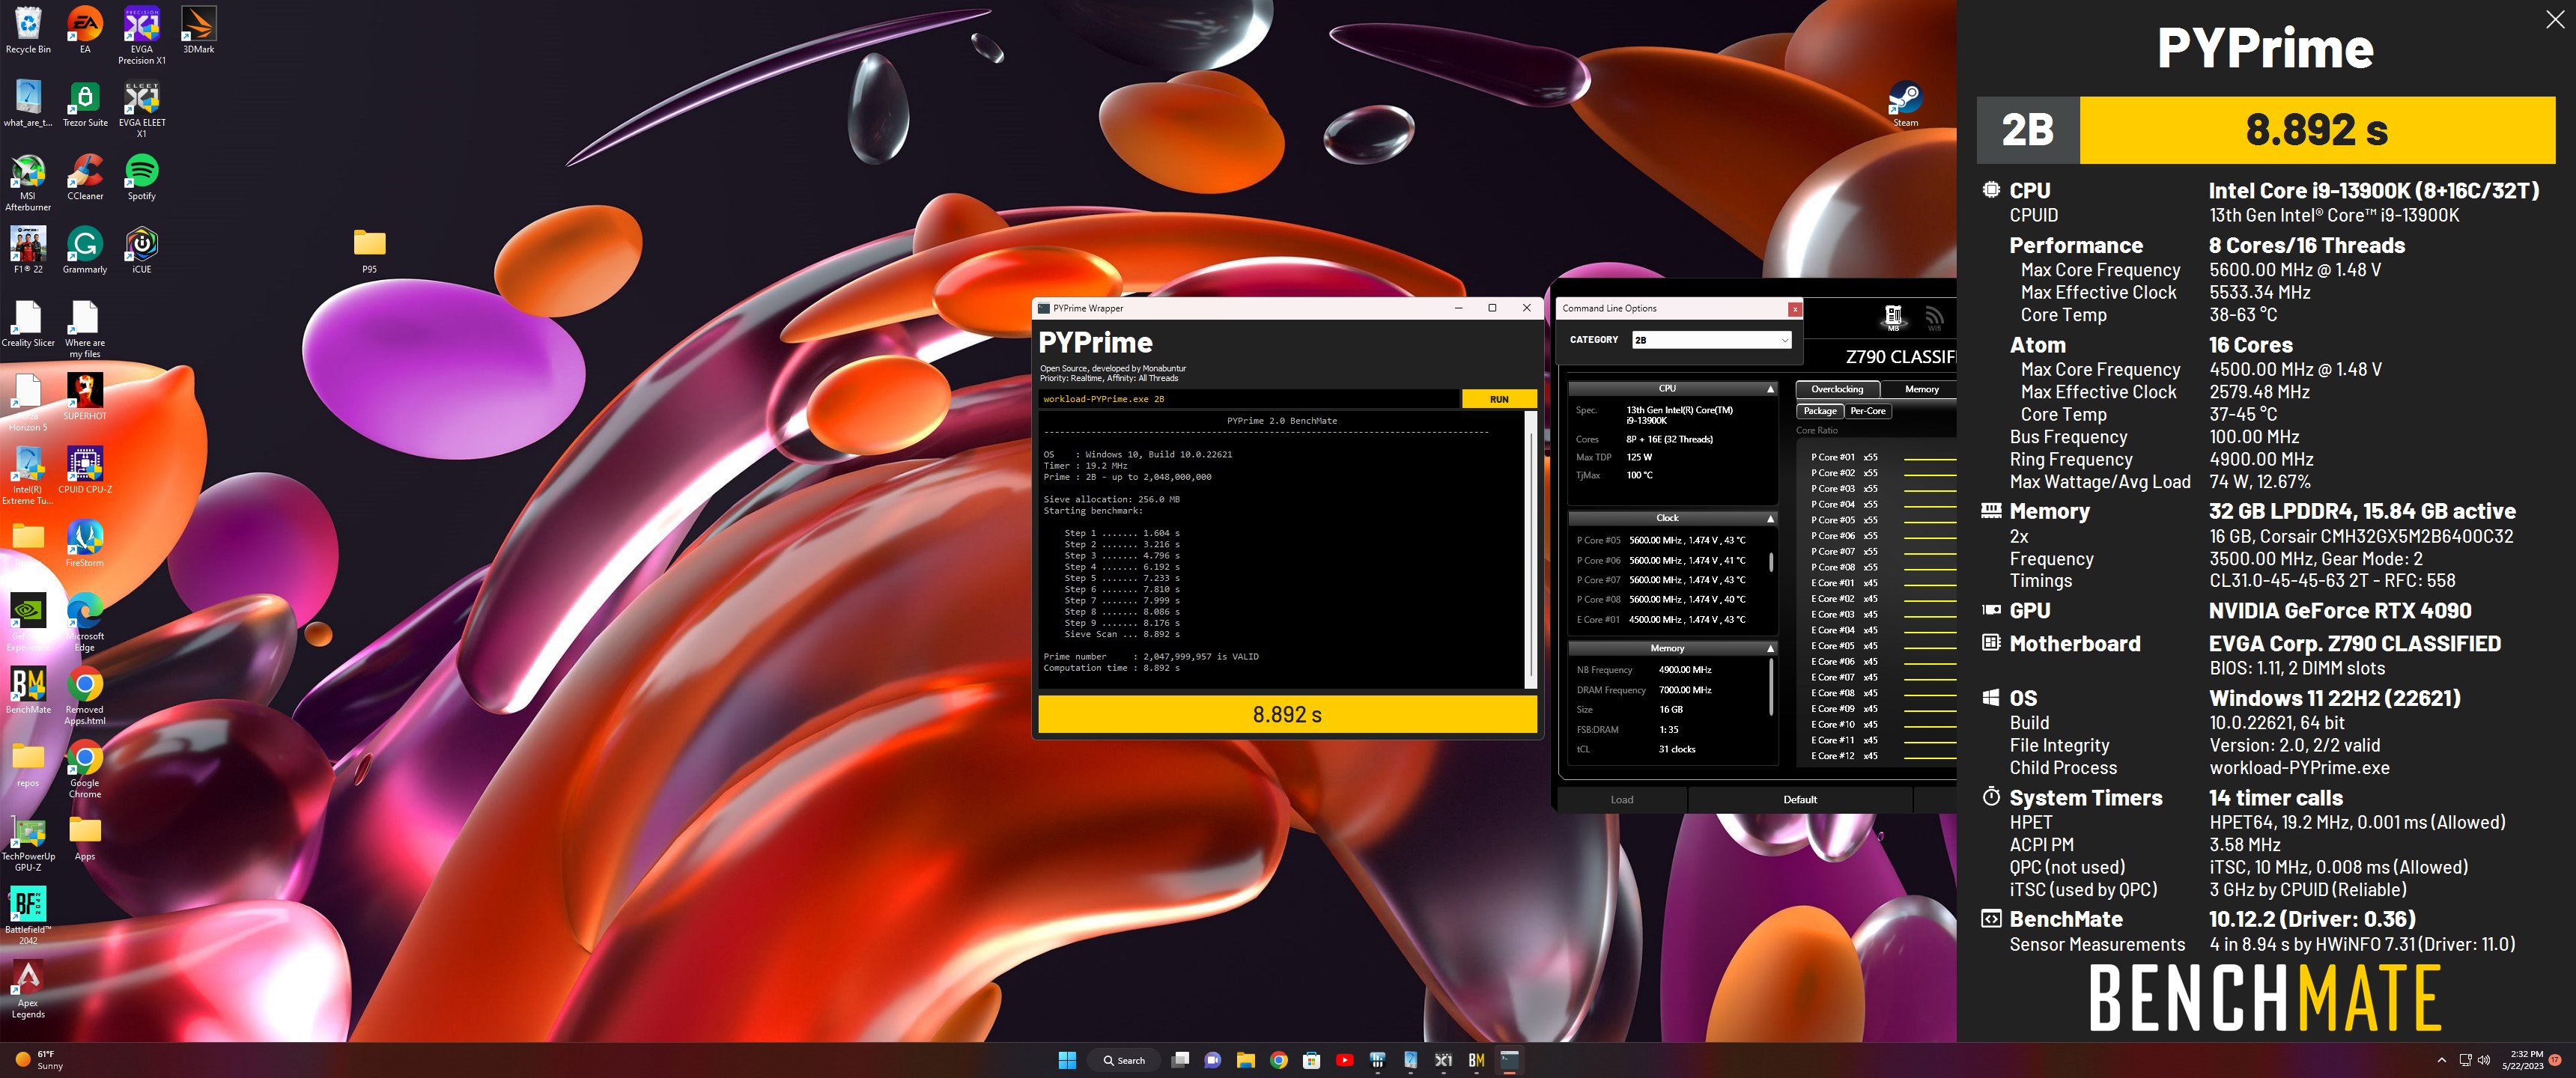The image size is (2576, 1078).
Task: Switch to the Memory tab in ELEET
Action: click(x=1921, y=389)
